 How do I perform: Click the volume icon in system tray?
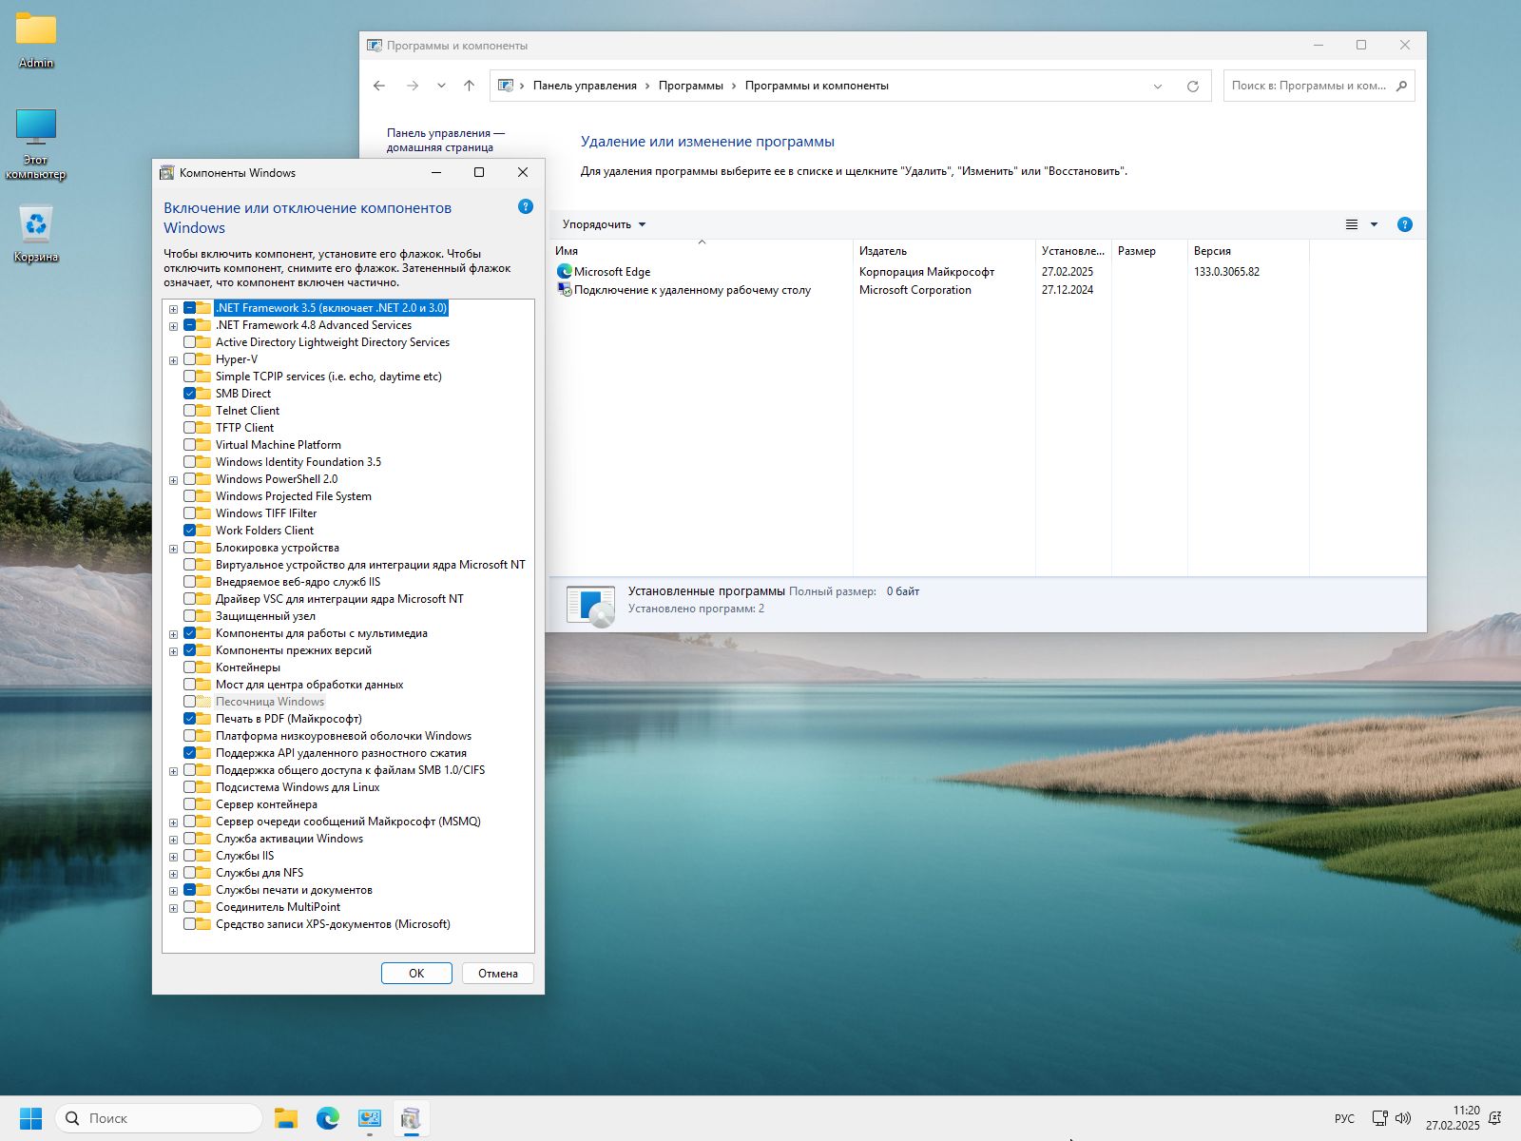(1403, 1118)
